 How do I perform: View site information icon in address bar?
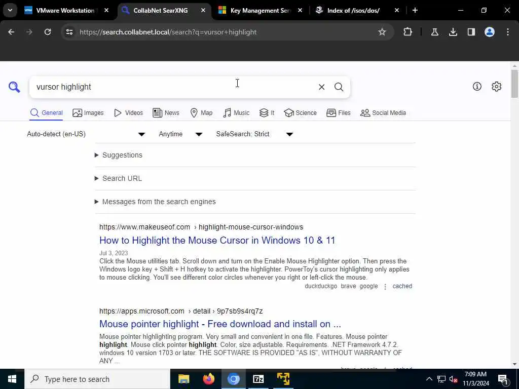click(69, 32)
